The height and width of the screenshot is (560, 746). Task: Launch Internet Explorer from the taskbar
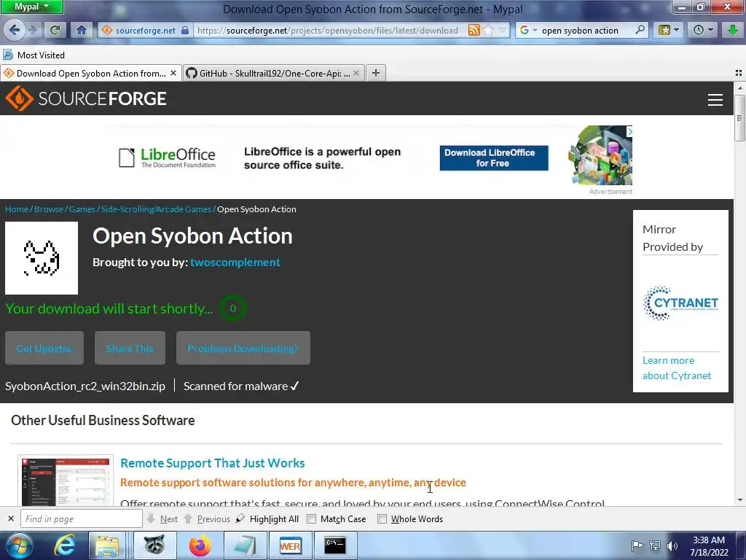[64, 545]
